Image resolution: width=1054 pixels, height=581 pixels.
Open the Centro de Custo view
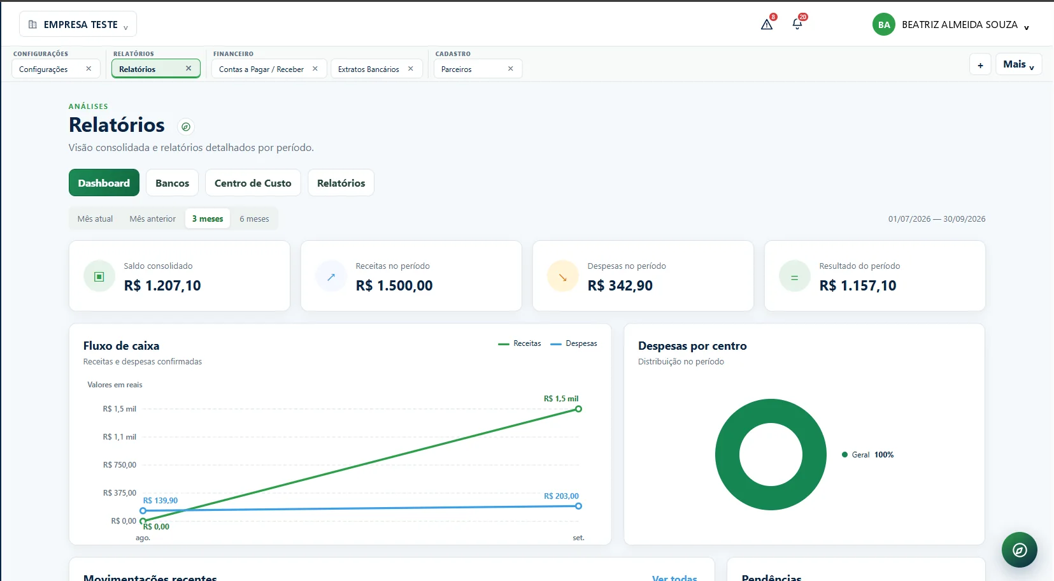click(253, 183)
